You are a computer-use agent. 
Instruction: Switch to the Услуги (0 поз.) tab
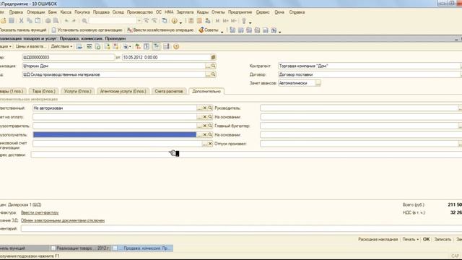77,92
